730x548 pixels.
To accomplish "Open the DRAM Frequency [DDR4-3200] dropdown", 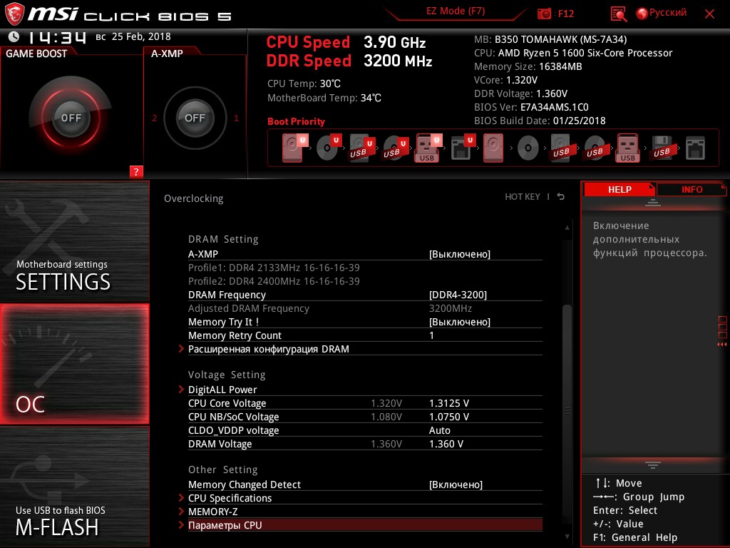I will (458, 295).
